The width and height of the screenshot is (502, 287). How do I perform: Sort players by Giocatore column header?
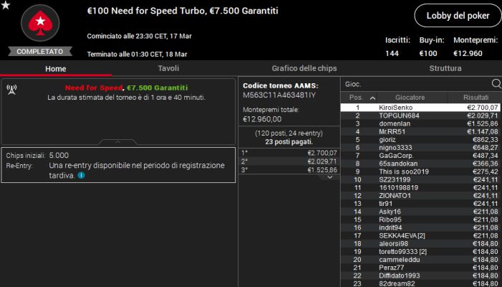point(409,98)
